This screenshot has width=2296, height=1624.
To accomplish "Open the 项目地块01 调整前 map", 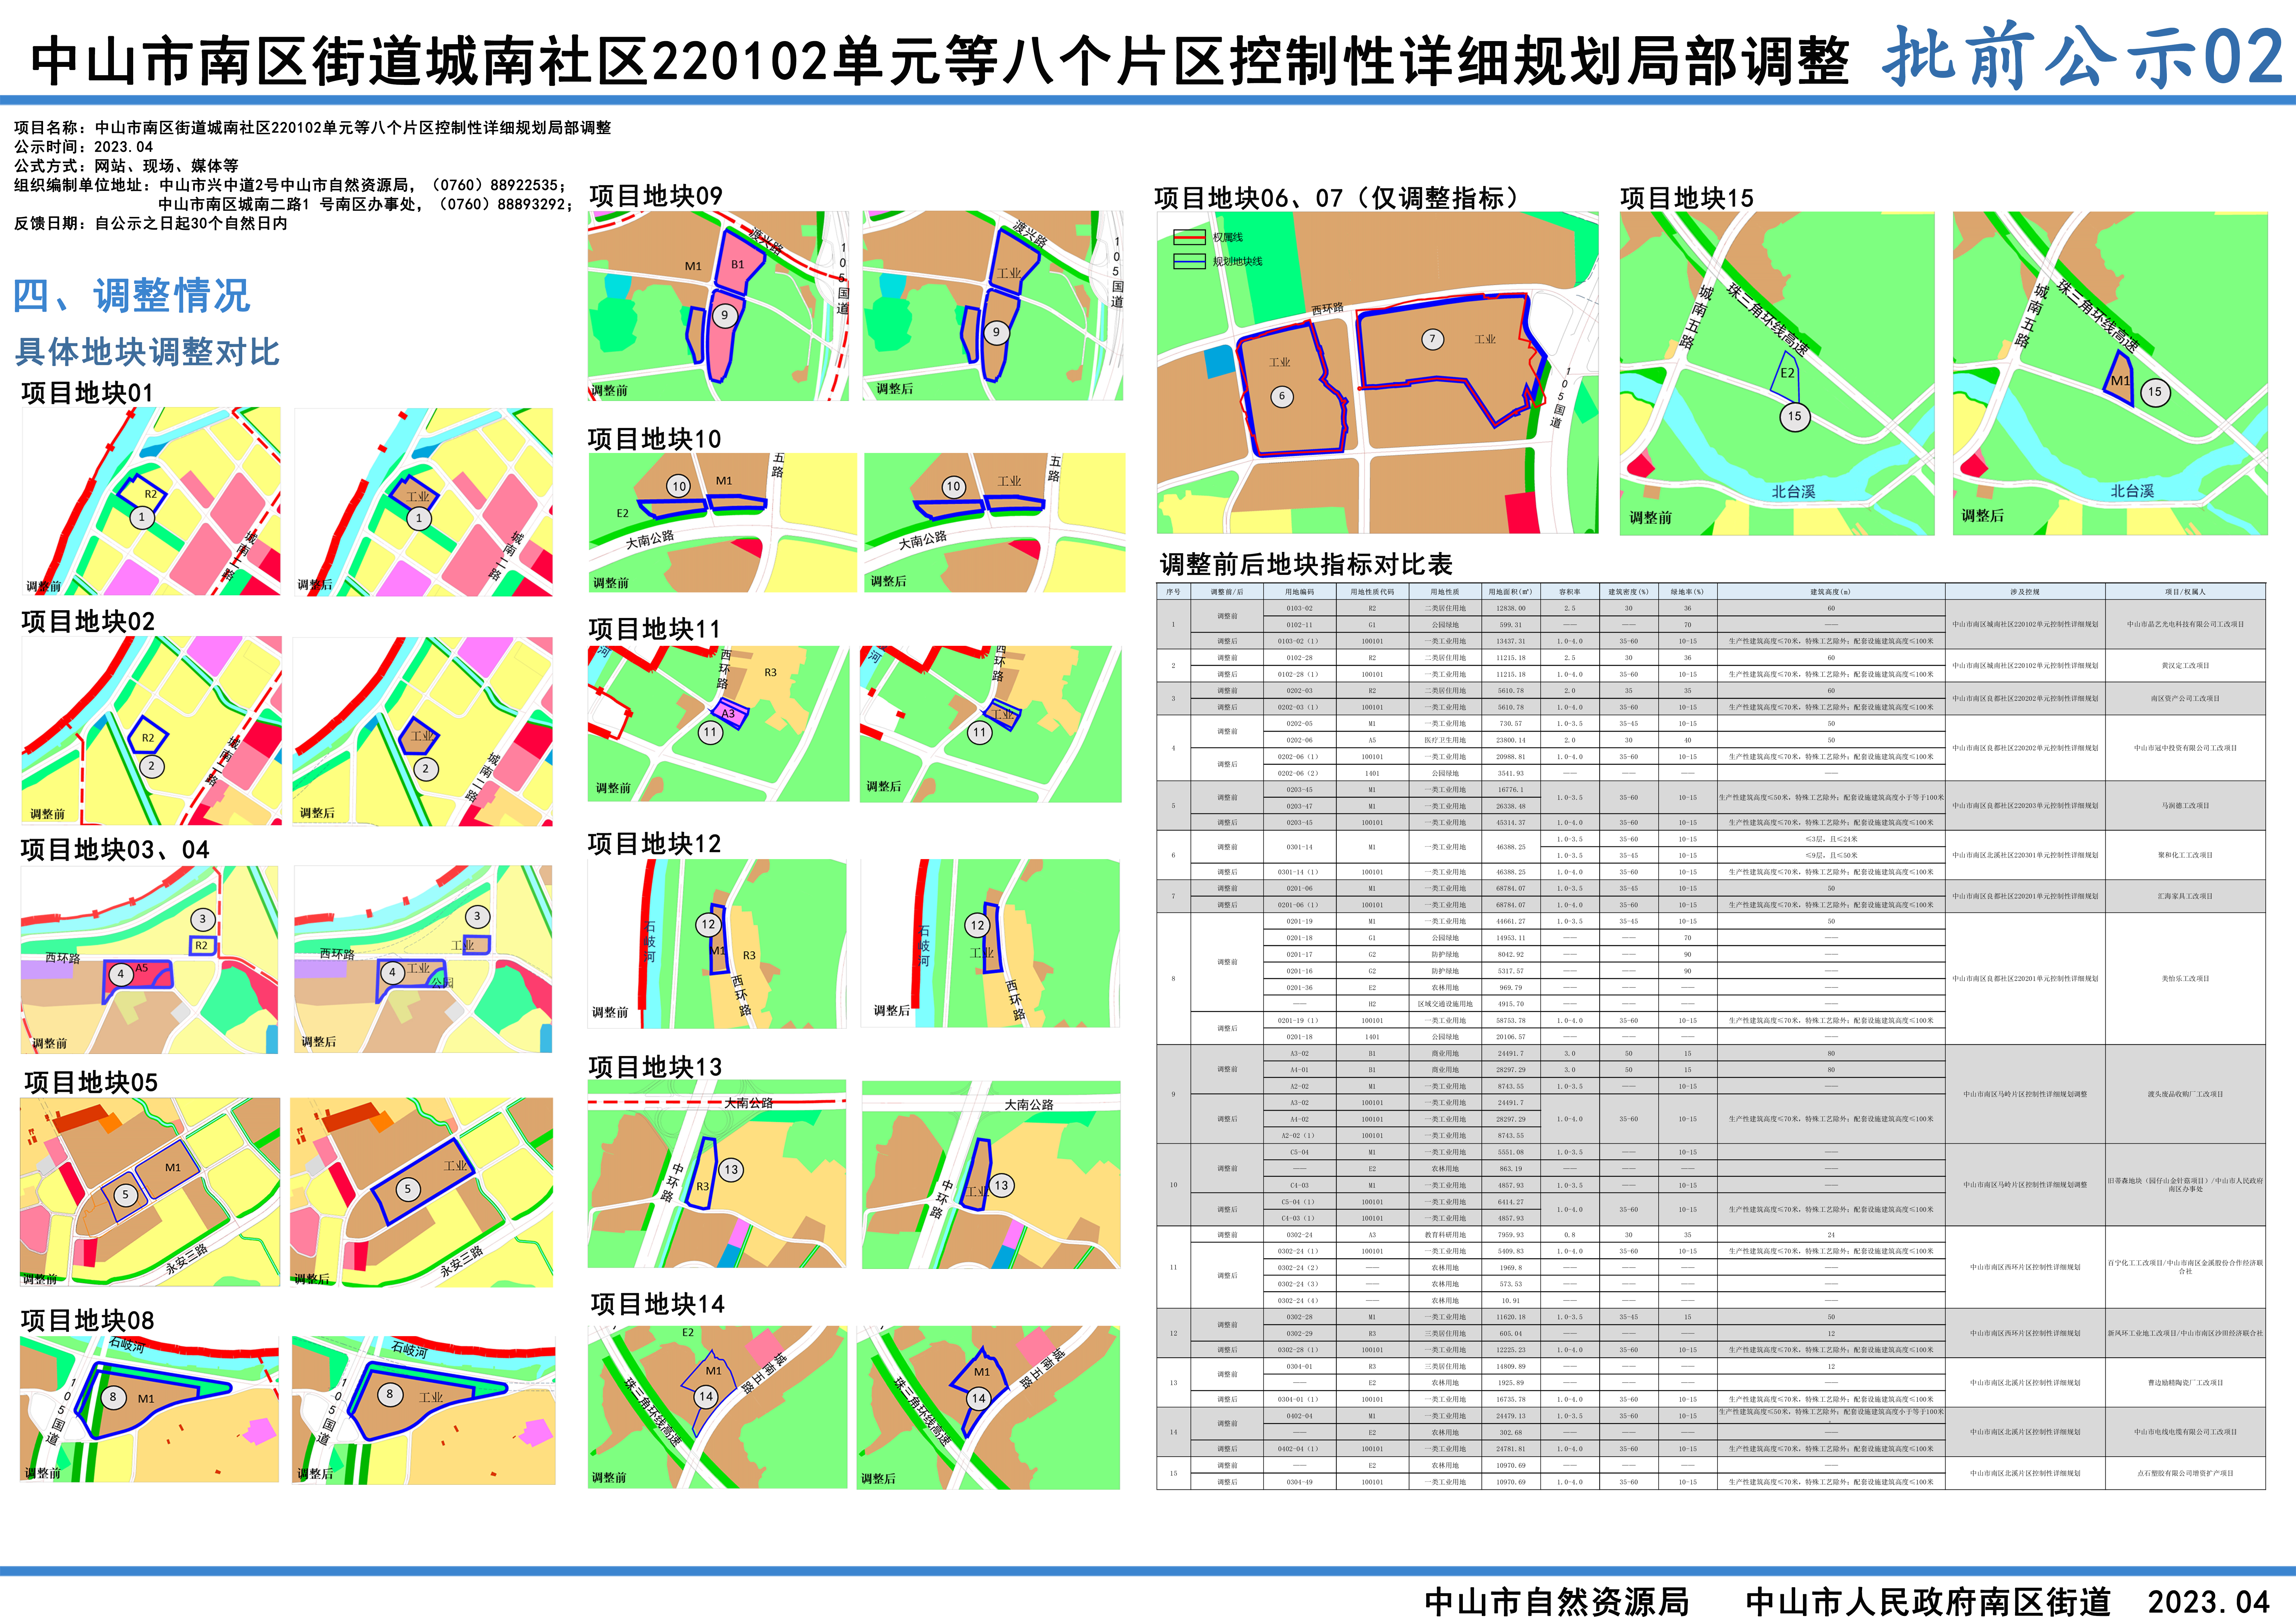I will (x=151, y=501).
